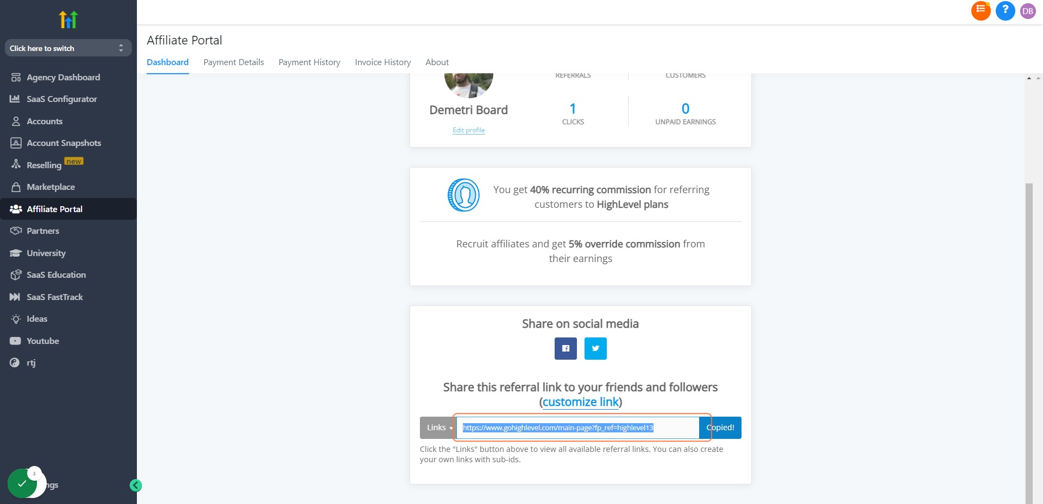Click the commission coin icon
This screenshot has width=1043, height=504.
click(463, 195)
